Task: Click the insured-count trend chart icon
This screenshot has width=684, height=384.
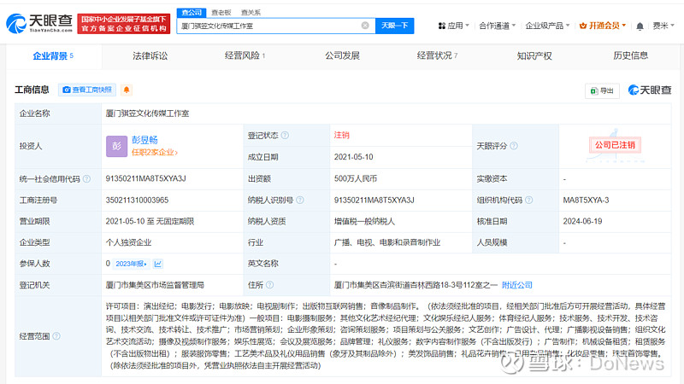Action: (x=158, y=264)
